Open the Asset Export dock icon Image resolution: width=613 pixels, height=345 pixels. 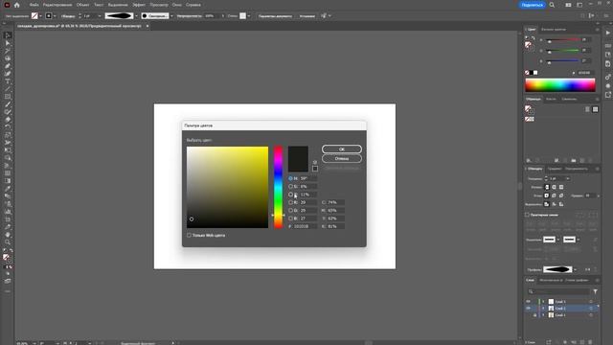[608, 95]
